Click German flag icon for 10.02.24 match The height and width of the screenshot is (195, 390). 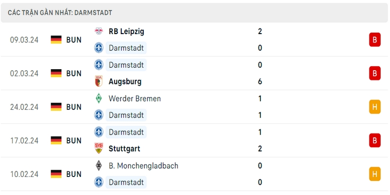tap(56, 174)
